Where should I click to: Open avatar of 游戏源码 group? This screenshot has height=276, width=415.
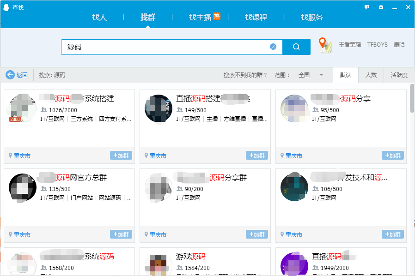(x=158, y=264)
